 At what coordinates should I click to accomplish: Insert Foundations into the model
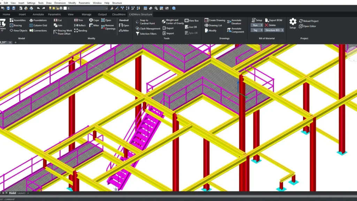(x=38, y=20)
